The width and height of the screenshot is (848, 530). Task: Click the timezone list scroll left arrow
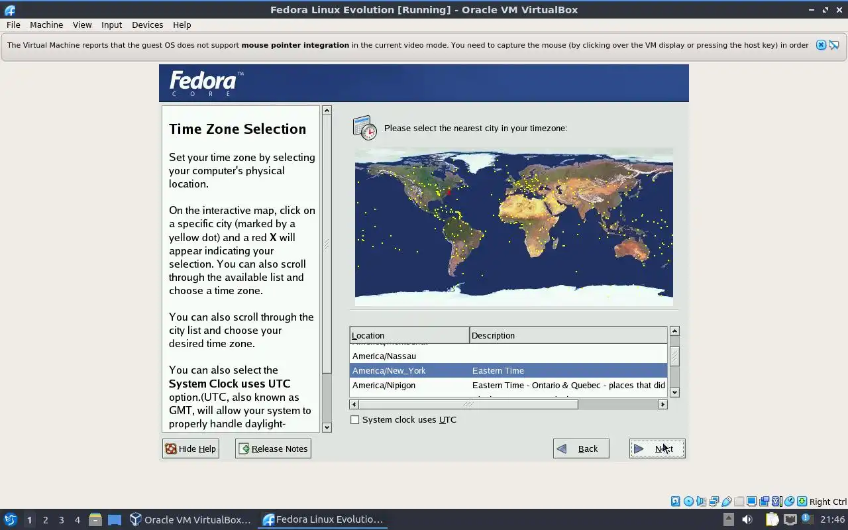tap(354, 404)
